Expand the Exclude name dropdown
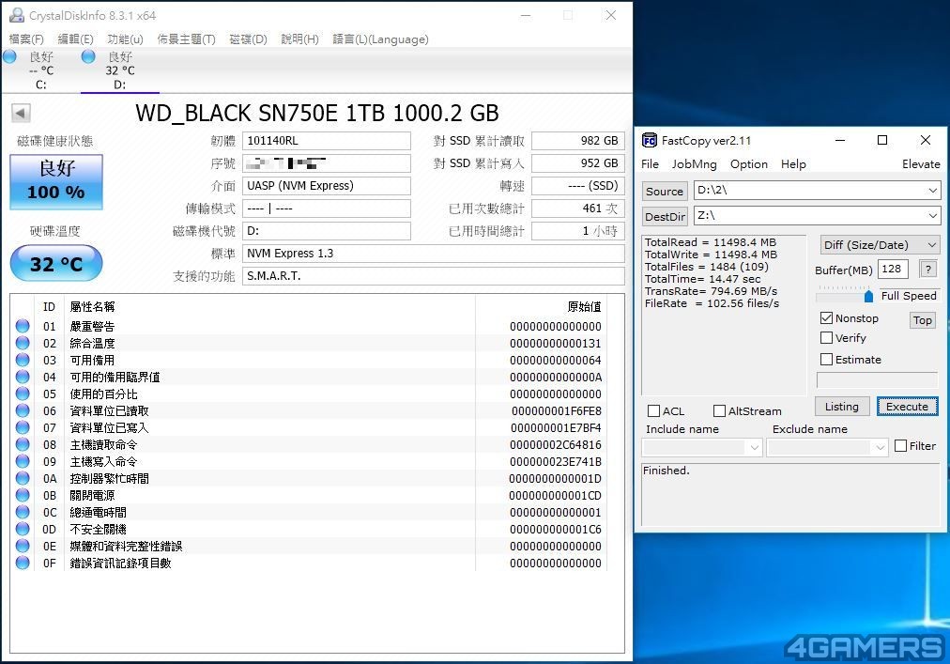950x664 pixels. tap(880, 447)
